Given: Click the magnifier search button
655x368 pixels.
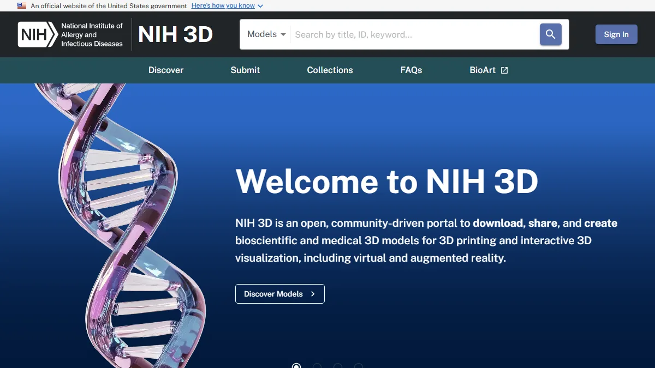Looking at the screenshot, I should click(550, 34).
